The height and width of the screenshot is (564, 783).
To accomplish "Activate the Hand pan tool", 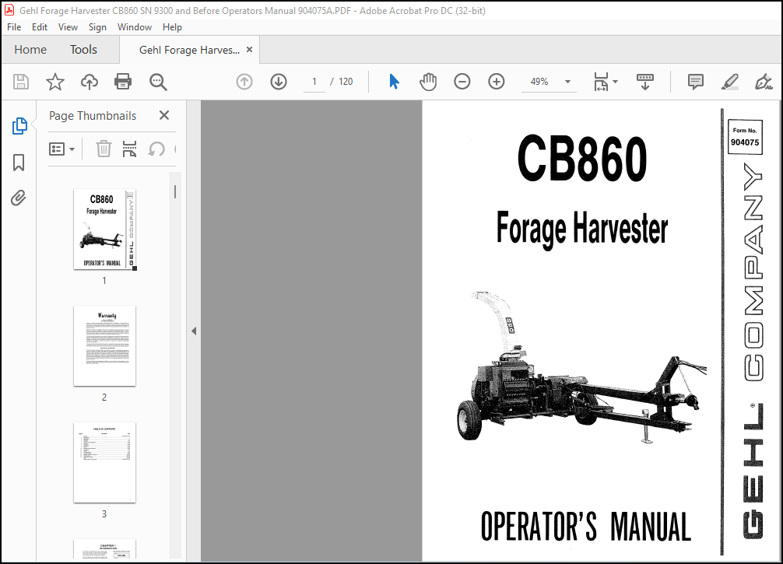I will (428, 82).
